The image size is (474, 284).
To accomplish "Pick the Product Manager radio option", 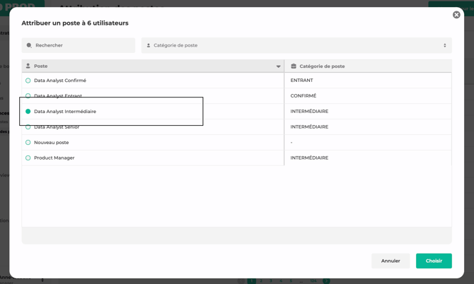I will [28, 158].
